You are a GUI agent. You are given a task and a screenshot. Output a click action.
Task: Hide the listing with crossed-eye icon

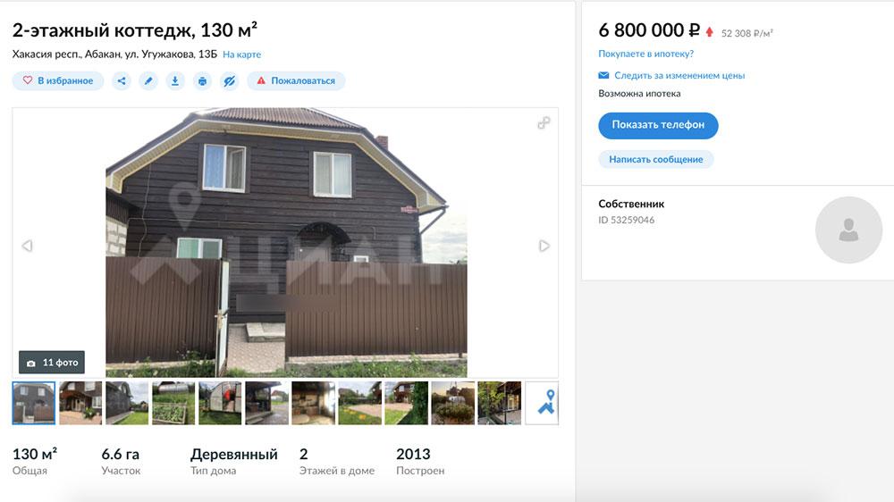pyautogui.click(x=229, y=81)
